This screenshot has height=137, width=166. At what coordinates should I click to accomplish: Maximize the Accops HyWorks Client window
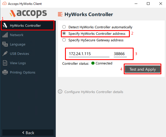(x=148, y=4)
